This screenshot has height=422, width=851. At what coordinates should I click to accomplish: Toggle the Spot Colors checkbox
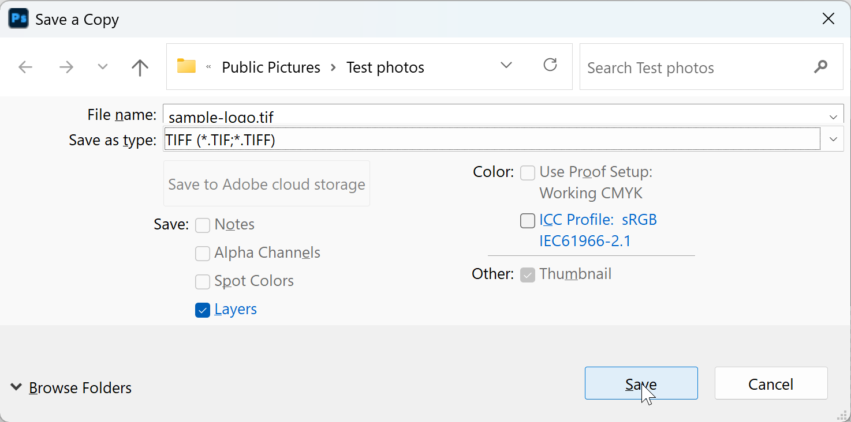pos(203,281)
